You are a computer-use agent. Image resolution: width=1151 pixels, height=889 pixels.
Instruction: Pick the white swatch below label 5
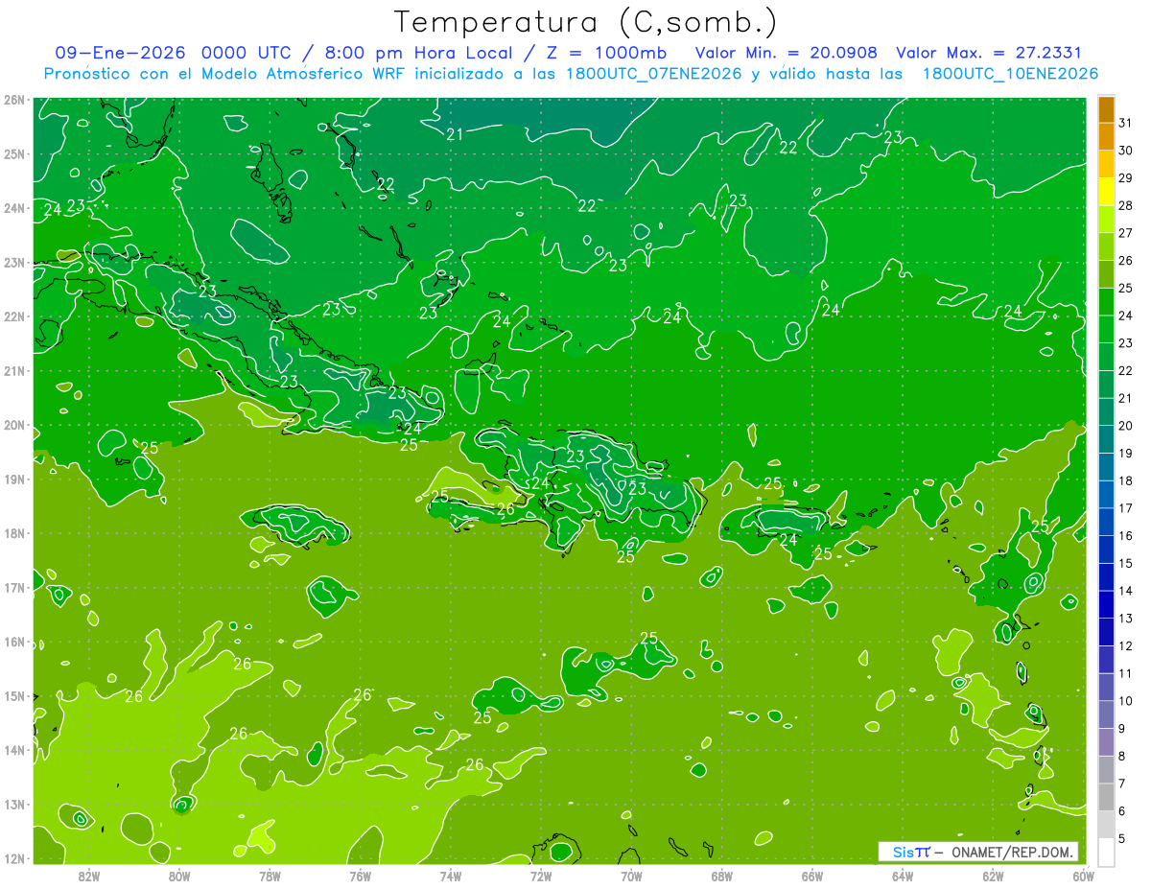[1106, 853]
